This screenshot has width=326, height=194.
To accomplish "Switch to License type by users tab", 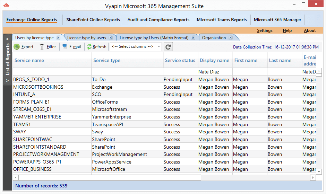I will pos(86,38).
